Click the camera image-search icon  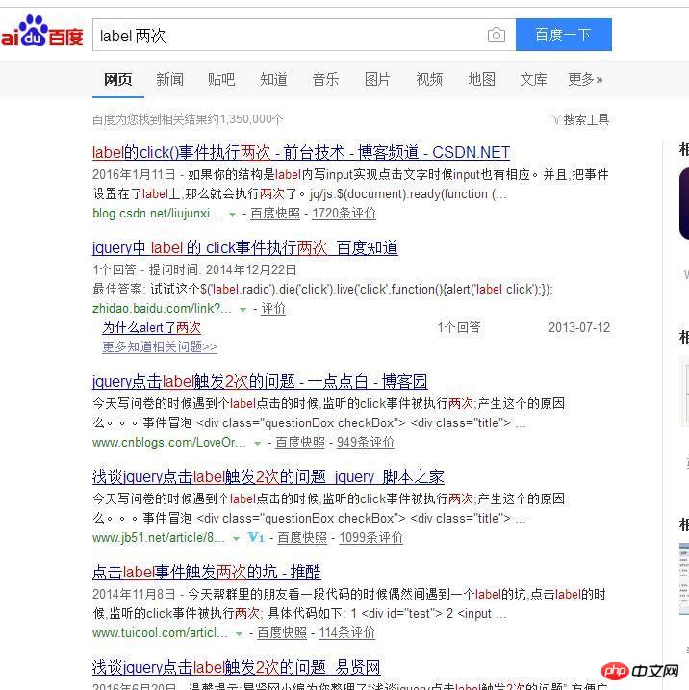(497, 35)
